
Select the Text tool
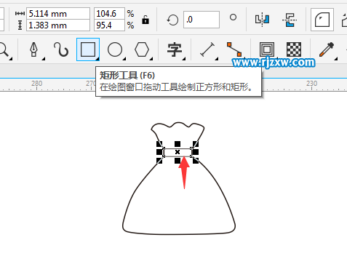tap(175, 49)
